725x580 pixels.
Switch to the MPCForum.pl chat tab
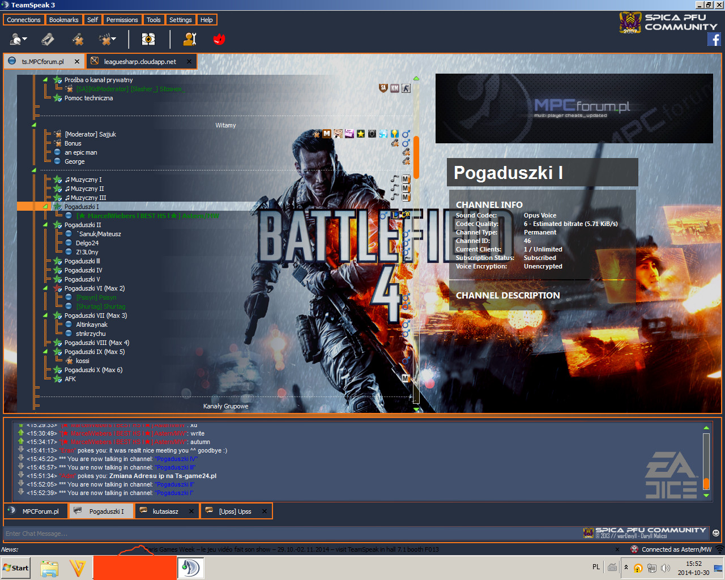tap(36, 511)
